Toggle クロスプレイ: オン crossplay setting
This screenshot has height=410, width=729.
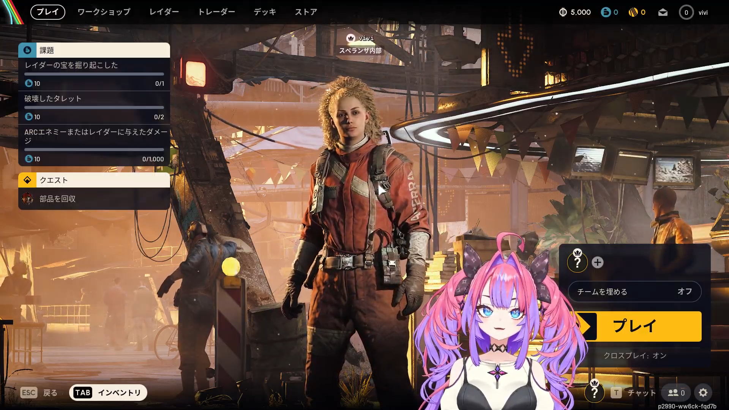[x=635, y=356]
